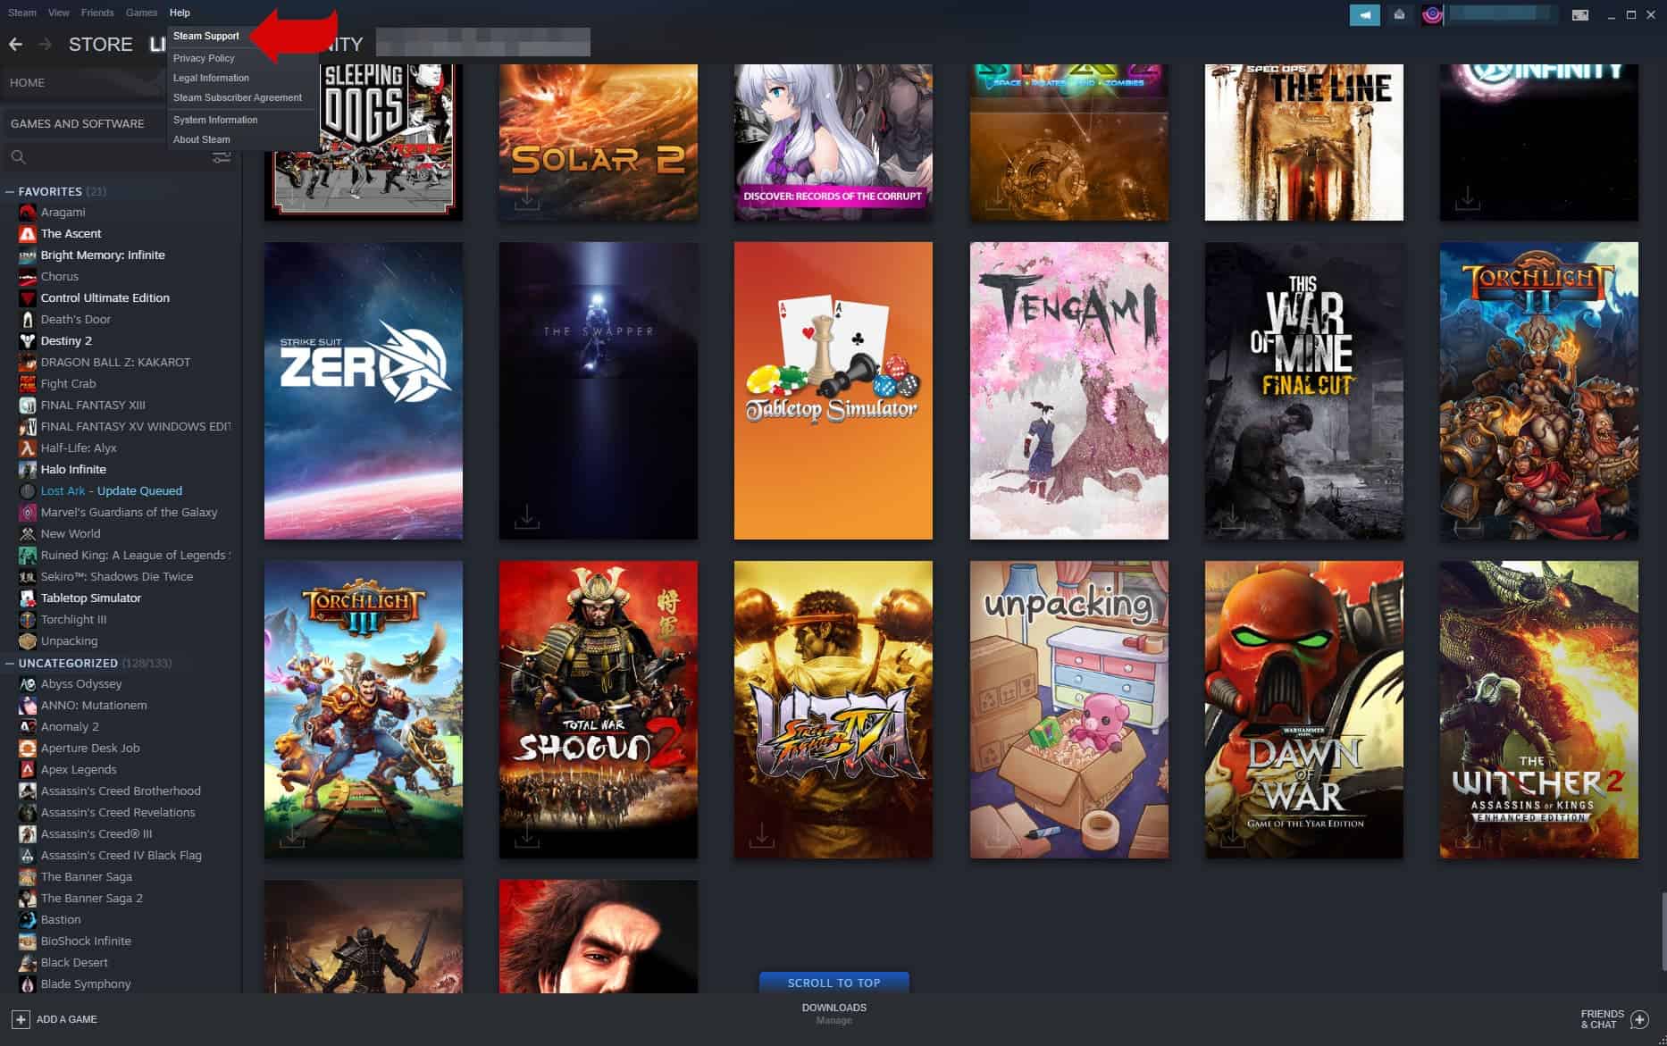
Task: Click the Apex Legends game icon
Action: (28, 769)
